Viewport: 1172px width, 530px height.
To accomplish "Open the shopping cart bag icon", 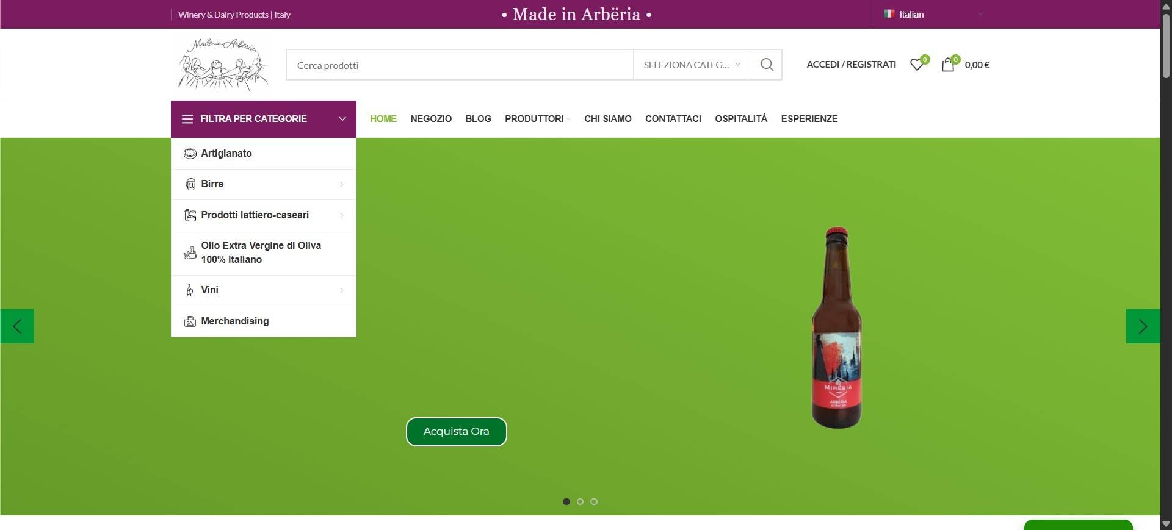I will pos(948,65).
